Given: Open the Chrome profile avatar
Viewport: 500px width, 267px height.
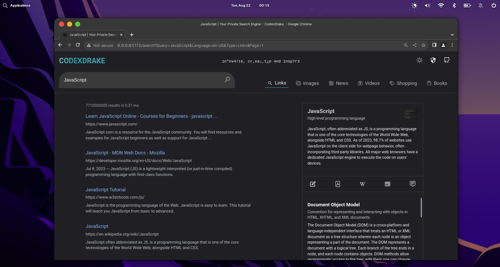Looking at the screenshot, I should coord(443,45).
